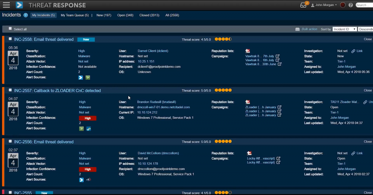The height and width of the screenshot is (195, 373).
Task: Click High infection confidence badge for INC-2557
Action: tap(87, 118)
